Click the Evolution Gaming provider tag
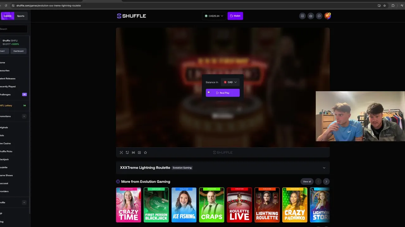 [182, 168]
